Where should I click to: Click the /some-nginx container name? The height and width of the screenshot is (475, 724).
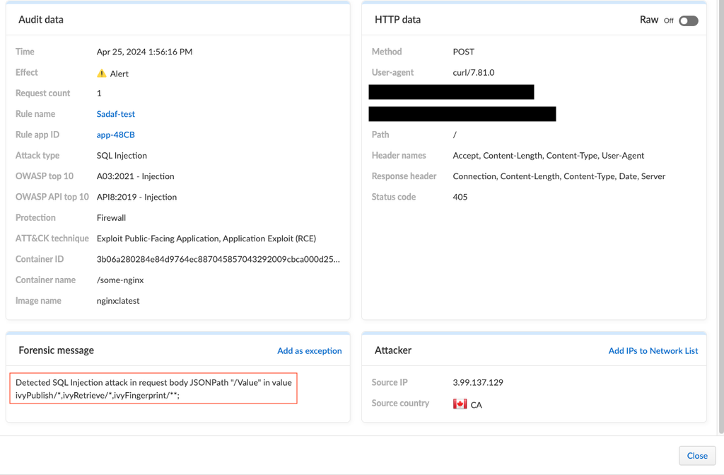click(120, 280)
